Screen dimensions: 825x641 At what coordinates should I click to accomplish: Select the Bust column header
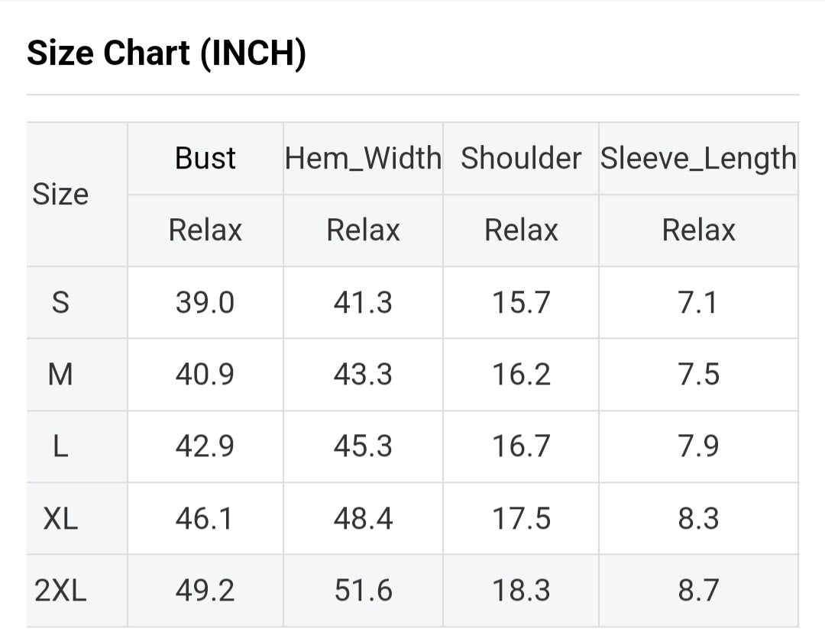[x=205, y=159]
